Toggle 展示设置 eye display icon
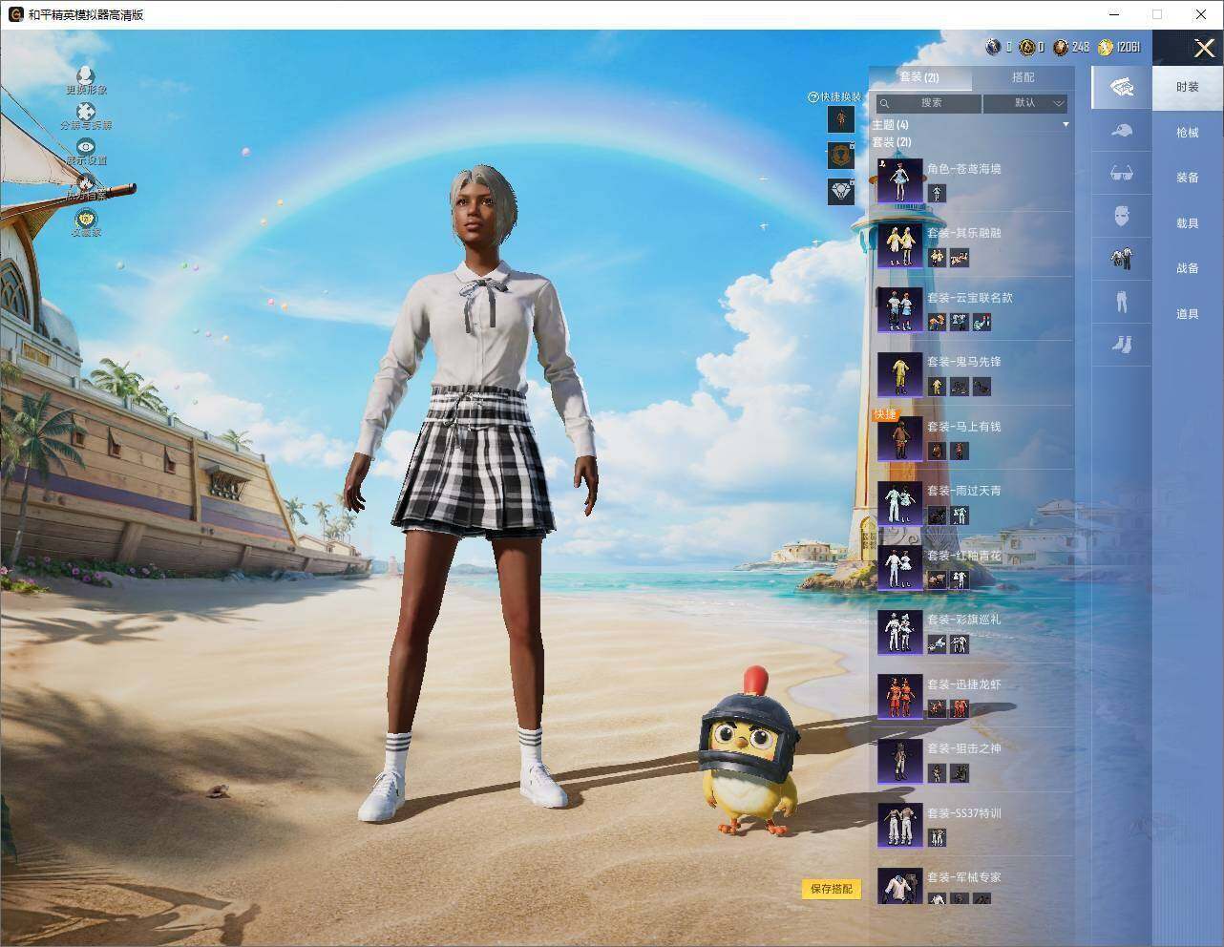Viewport: 1224px width, 947px height. (x=86, y=147)
